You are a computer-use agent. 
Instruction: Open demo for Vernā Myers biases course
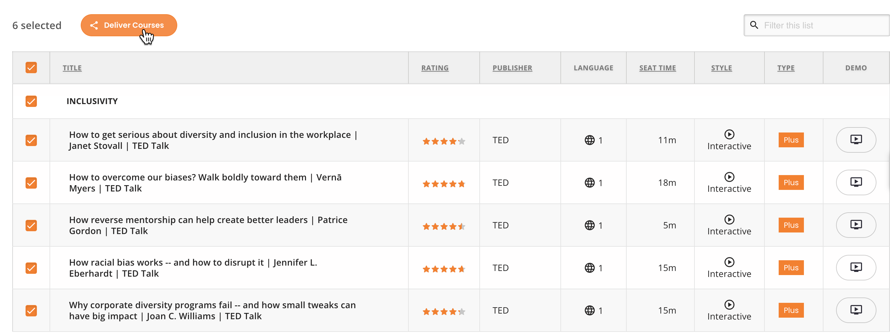click(856, 183)
